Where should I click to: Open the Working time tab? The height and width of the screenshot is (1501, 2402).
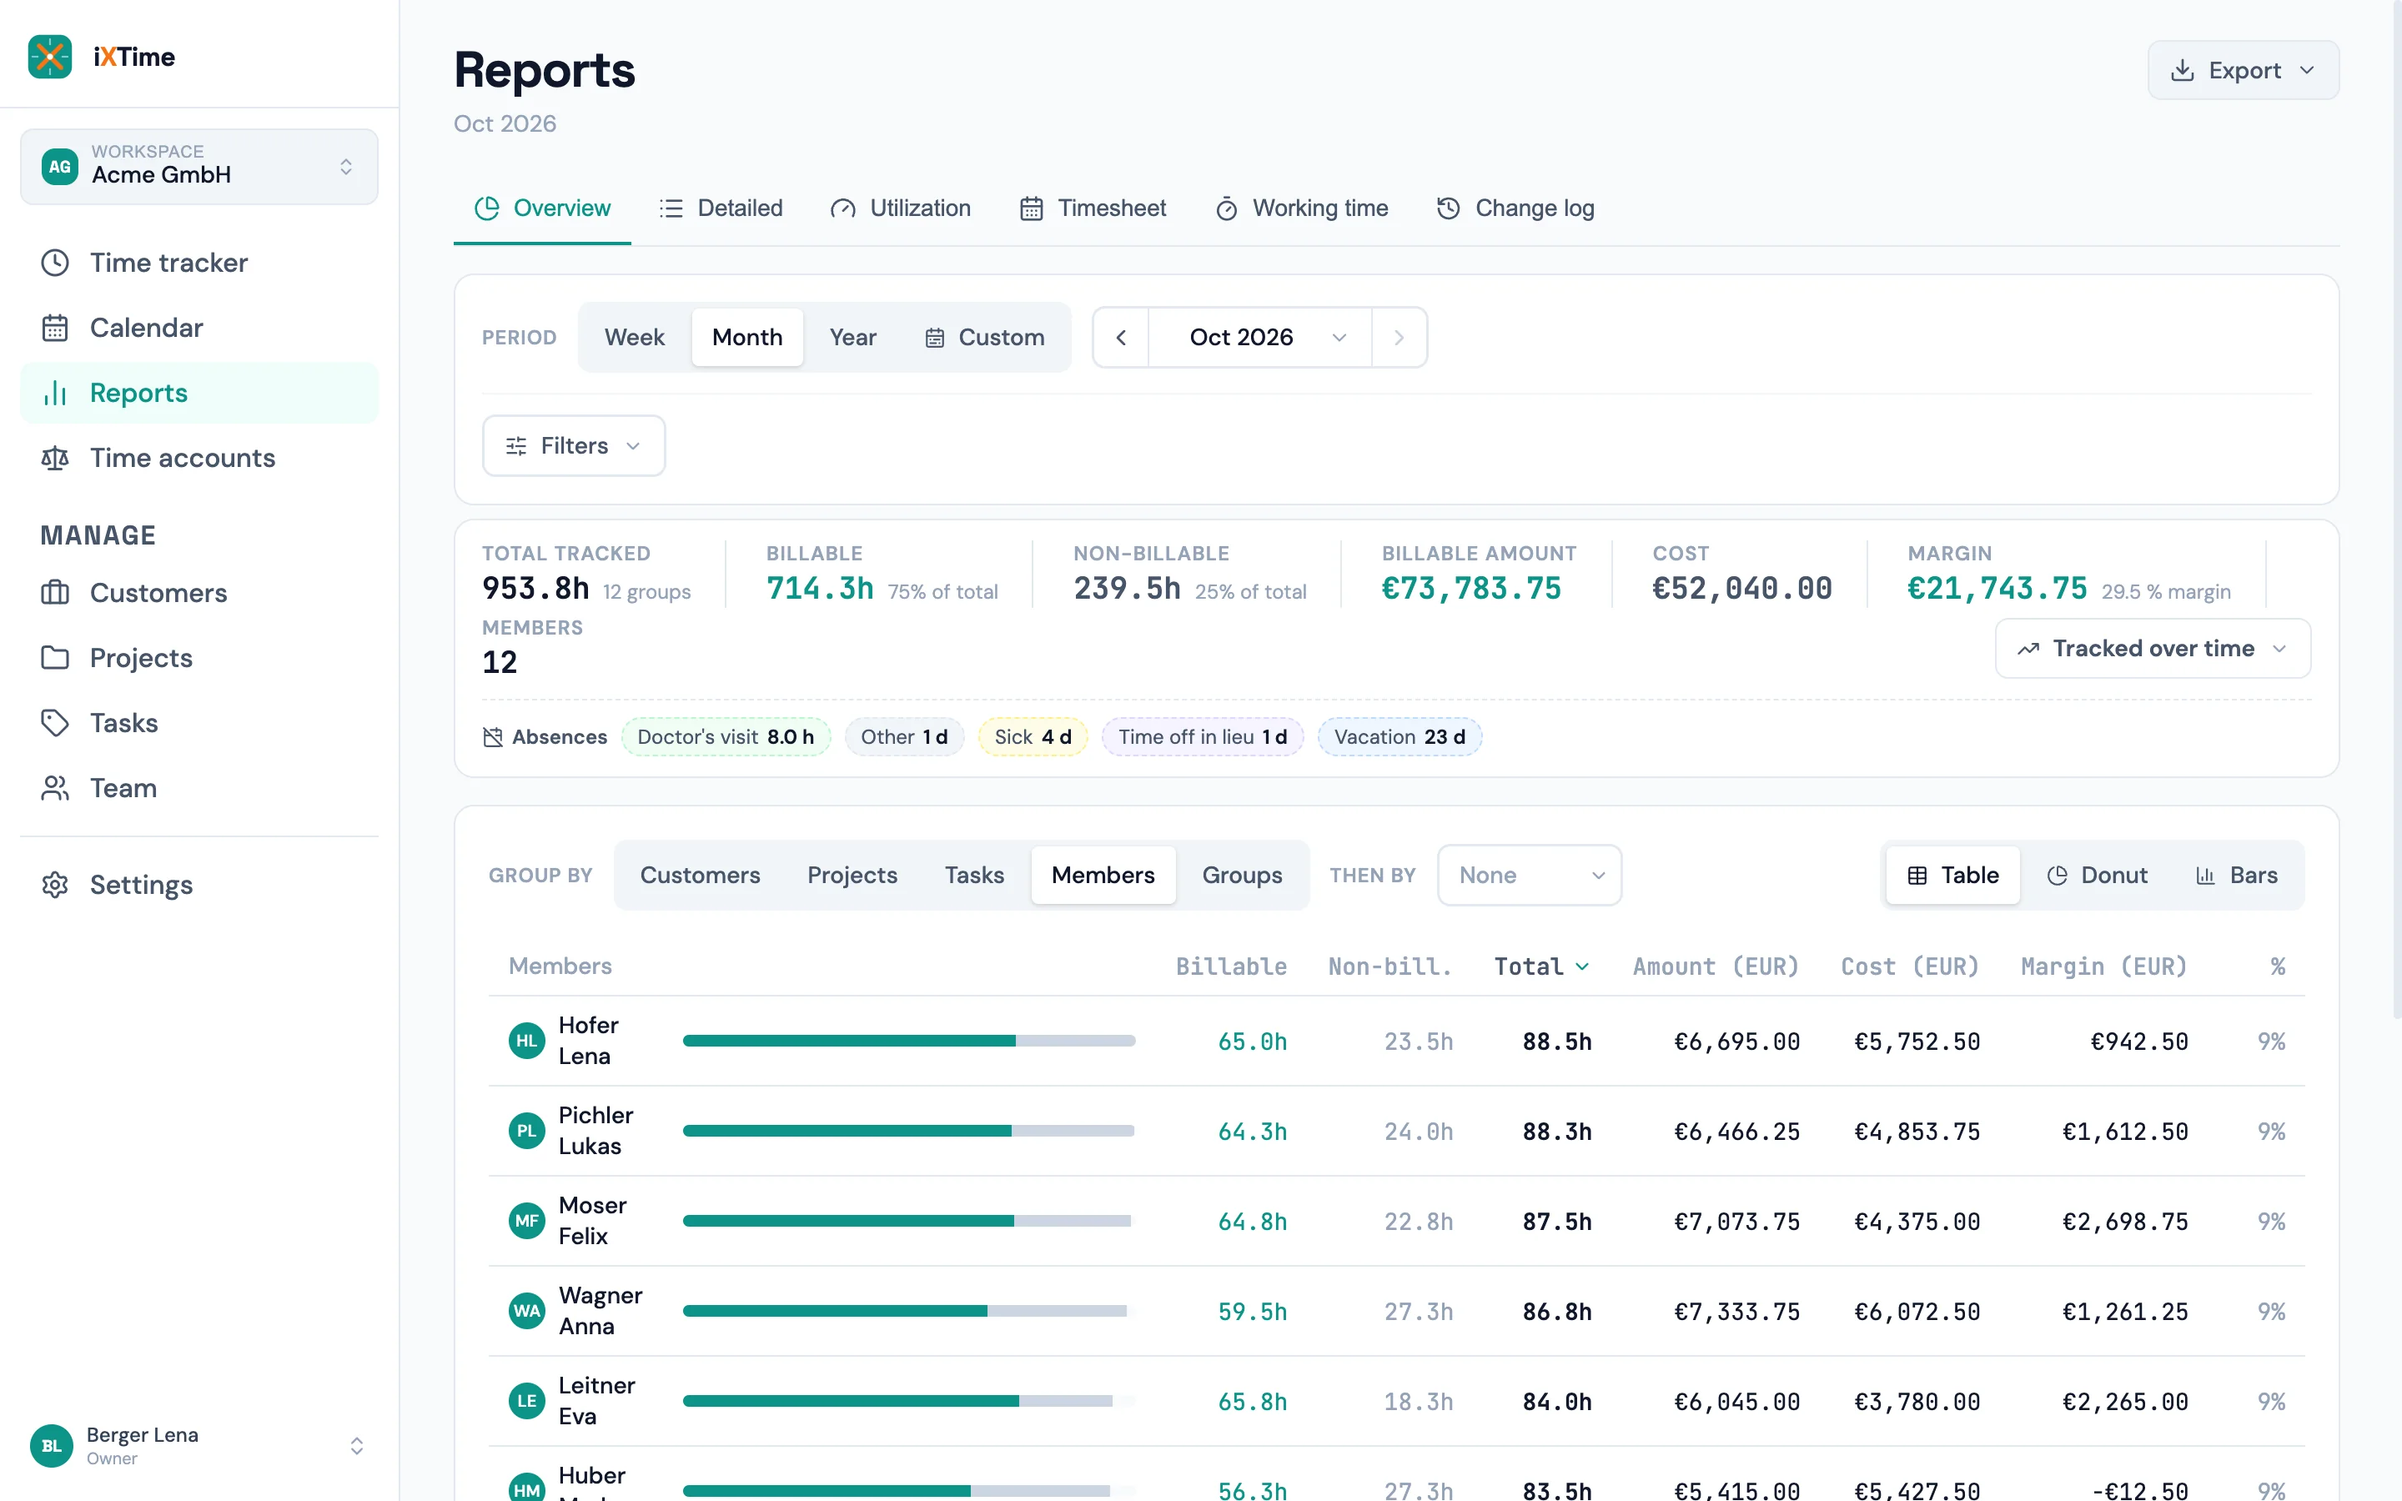(x=1301, y=208)
